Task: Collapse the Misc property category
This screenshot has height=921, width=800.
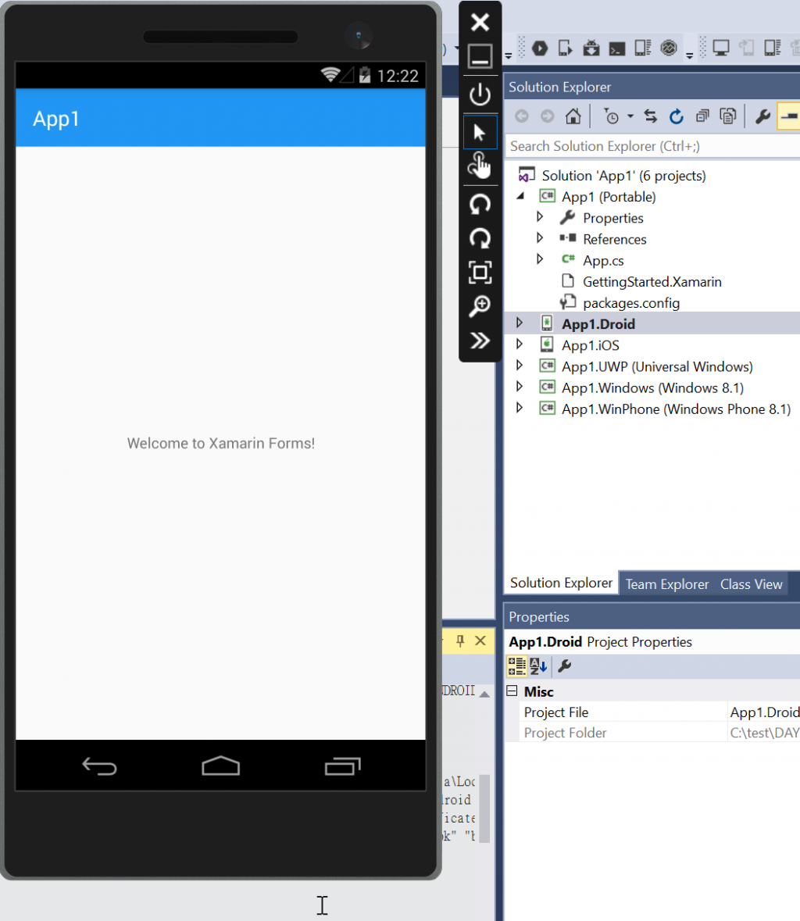Action: point(512,691)
